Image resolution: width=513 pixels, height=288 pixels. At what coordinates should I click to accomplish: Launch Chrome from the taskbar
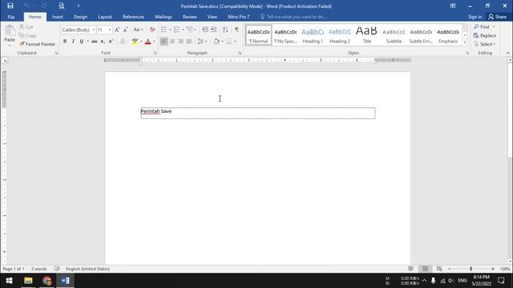[x=46, y=281]
